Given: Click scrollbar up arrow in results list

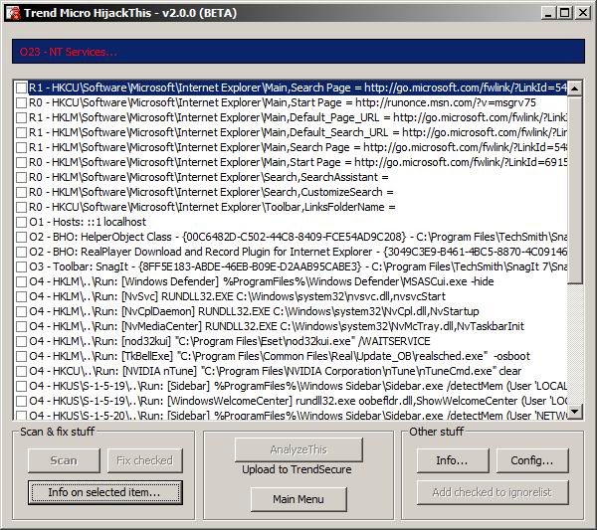Looking at the screenshot, I should click(574, 88).
